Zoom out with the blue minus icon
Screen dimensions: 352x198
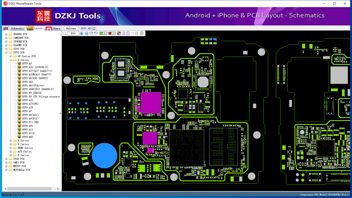[87, 33]
